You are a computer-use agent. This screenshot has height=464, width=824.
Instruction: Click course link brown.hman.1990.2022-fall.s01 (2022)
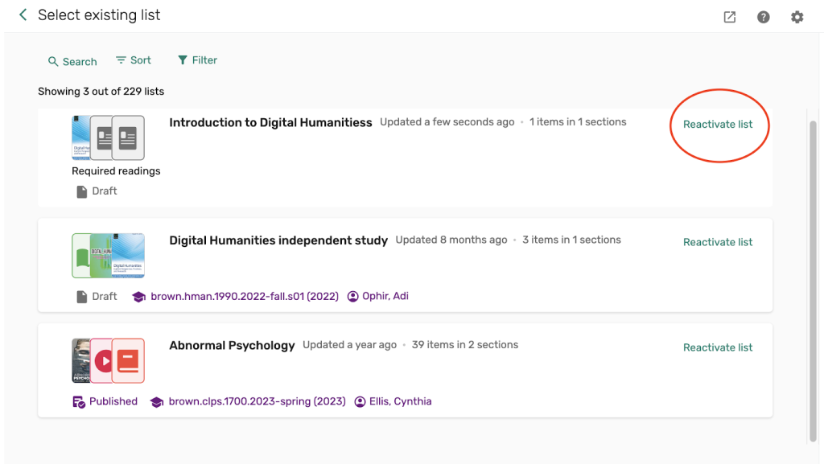(x=245, y=297)
